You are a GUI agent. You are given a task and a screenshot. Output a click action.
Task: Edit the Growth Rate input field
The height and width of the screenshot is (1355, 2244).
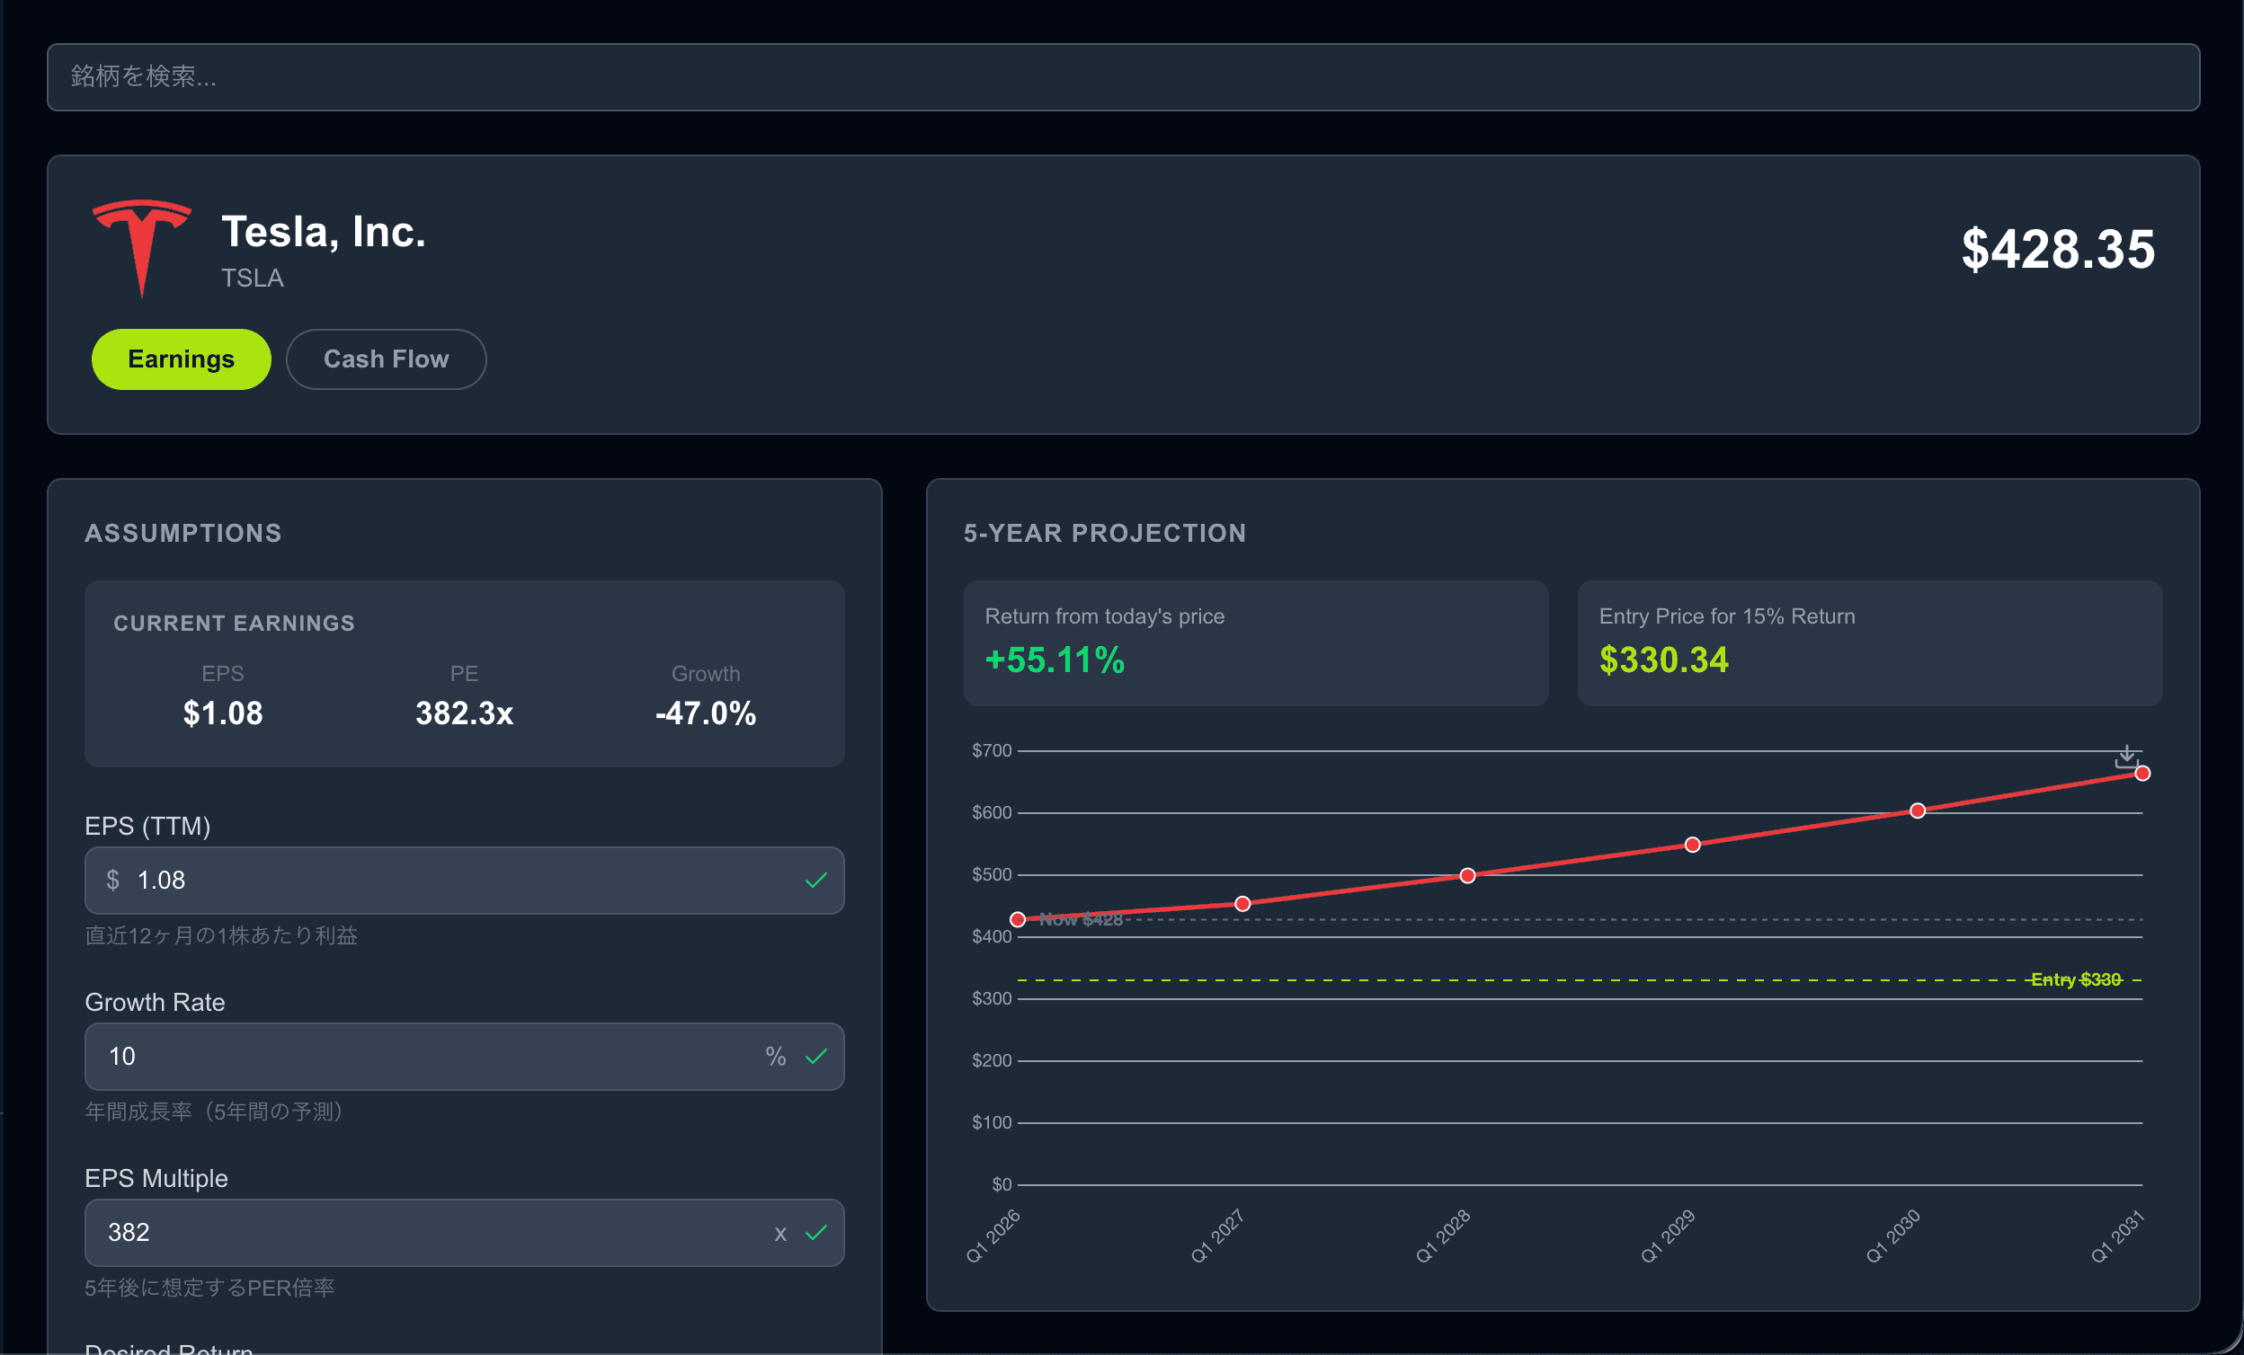465,1056
